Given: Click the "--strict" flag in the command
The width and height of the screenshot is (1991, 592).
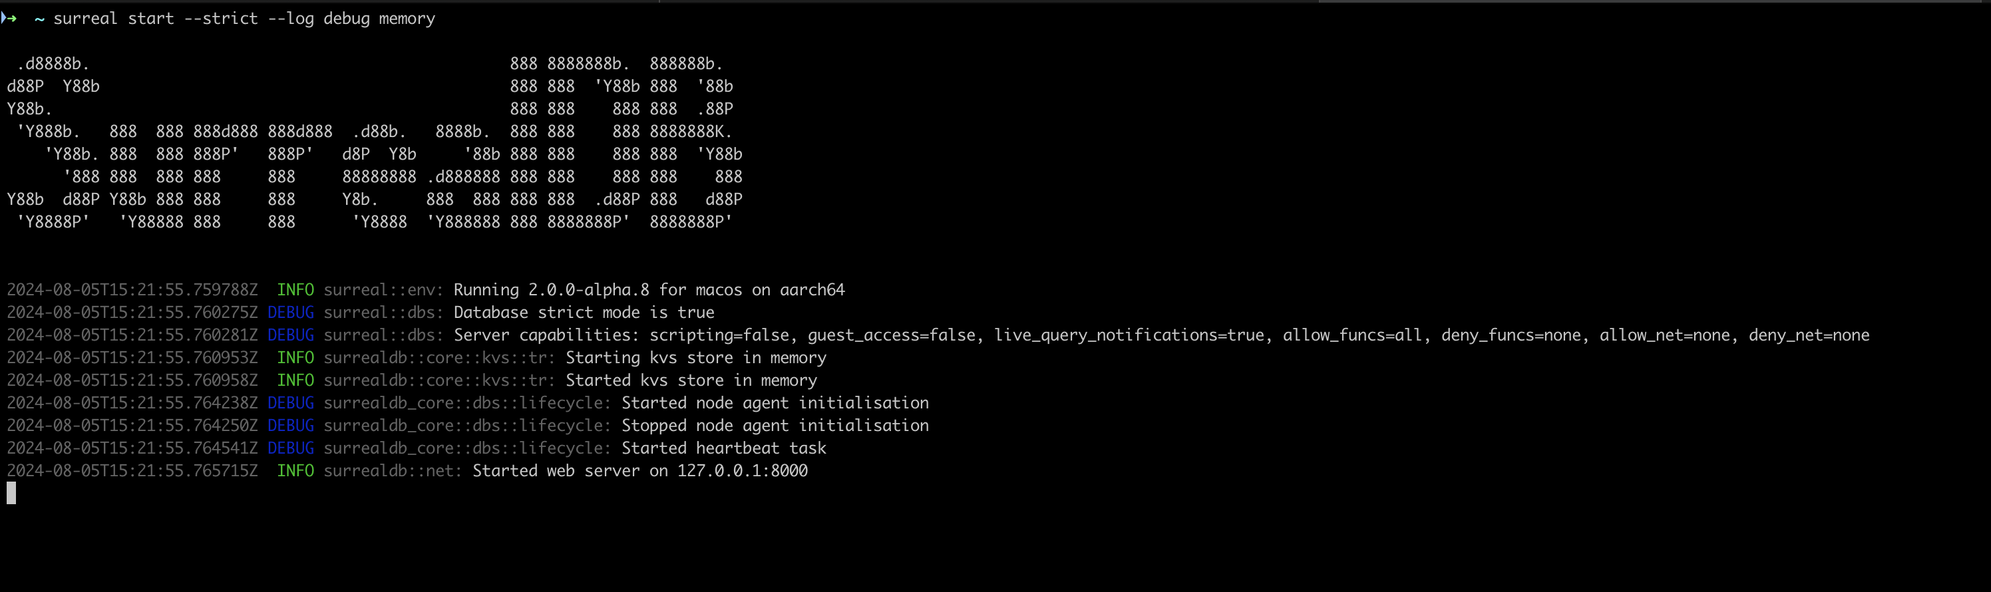Looking at the screenshot, I should [220, 19].
